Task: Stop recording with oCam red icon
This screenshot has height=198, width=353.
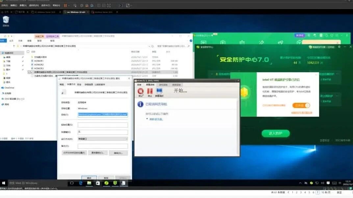Action: [x=141, y=92]
